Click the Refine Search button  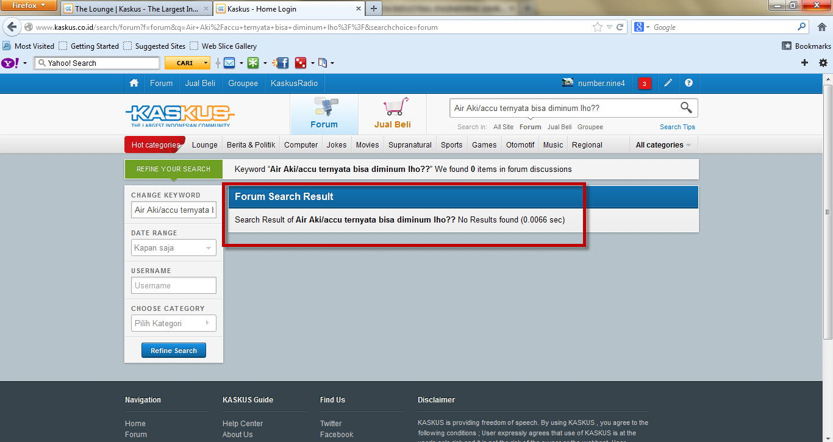(174, 351)
